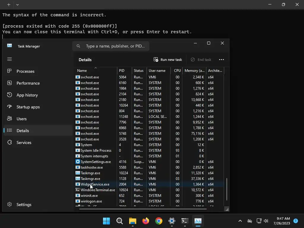Image resolution: width=304 pixels, height=228 pixels.
Task: Select svchost.exe with PID 2180
Action: coord(149,100)
